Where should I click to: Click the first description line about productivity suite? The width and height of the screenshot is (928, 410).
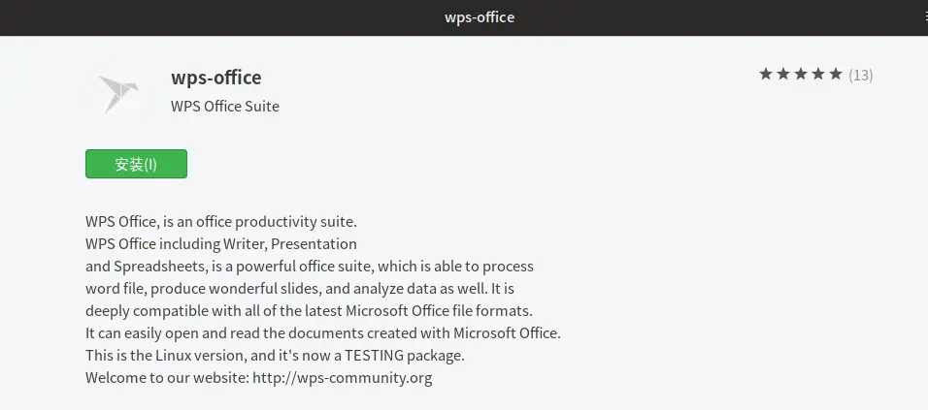coord(221,222)
